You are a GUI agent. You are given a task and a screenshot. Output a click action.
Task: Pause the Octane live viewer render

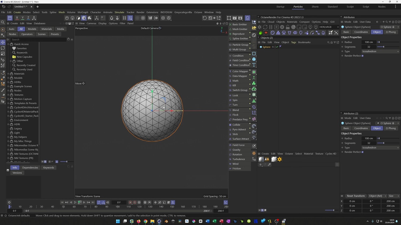coord(271,27)
